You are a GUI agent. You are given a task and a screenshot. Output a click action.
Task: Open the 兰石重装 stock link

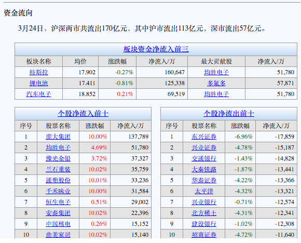click(x=58, y=169)
